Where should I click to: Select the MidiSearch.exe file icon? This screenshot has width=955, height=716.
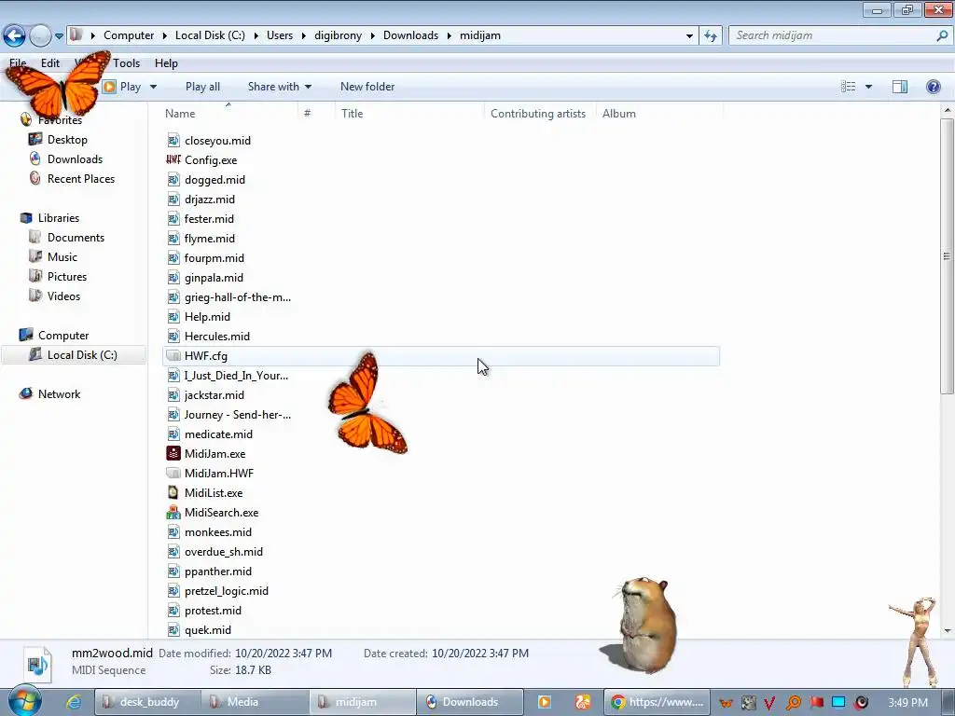point(173,512)
